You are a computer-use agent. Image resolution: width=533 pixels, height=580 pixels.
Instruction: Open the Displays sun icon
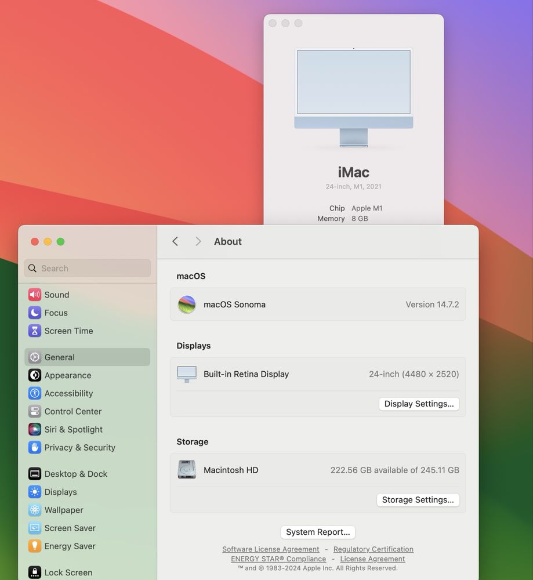(35, 492)
